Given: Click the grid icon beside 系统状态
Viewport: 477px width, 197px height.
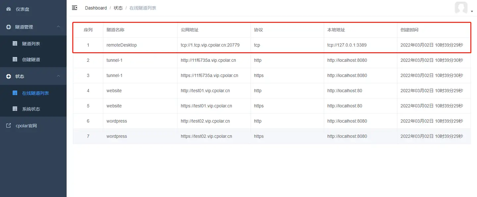Looking at the screenshot, I should (15, 109).
